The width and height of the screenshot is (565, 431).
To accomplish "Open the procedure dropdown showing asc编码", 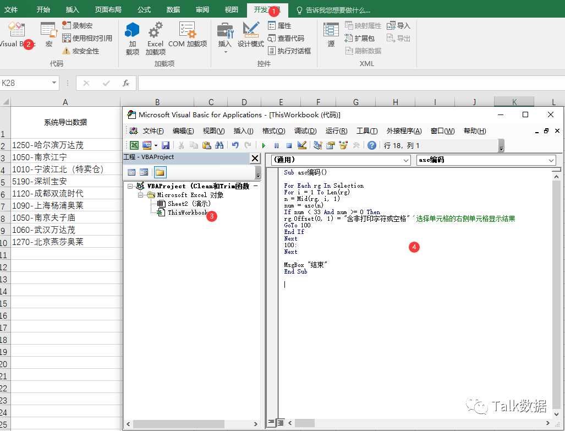I will [486, 160].
